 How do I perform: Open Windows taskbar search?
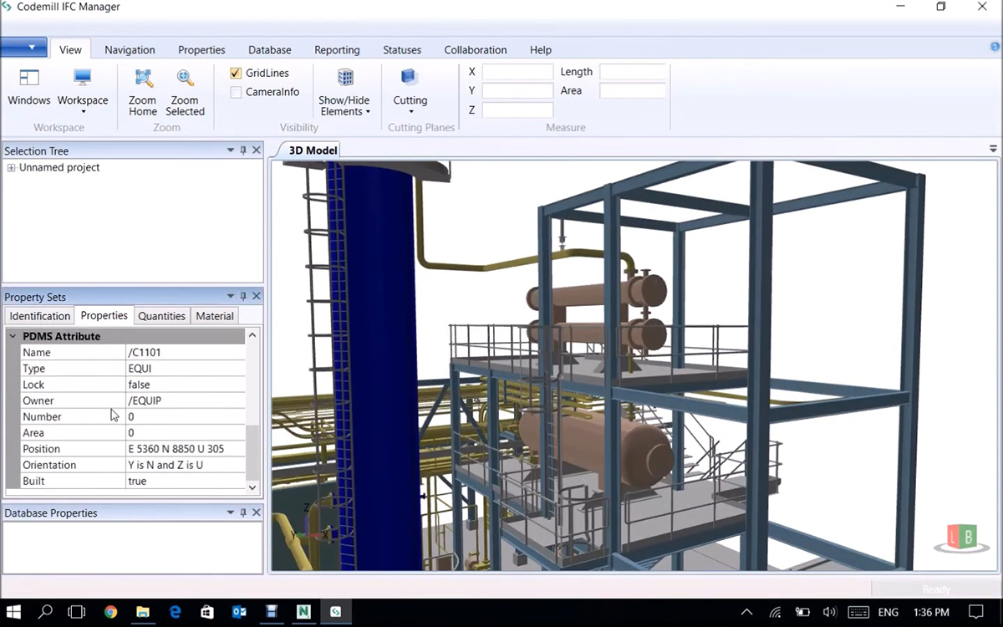tap(46, 612)
